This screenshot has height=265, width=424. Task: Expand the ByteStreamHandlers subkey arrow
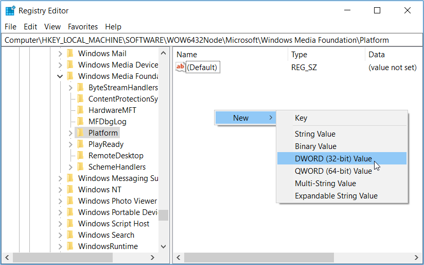point(70,88)
